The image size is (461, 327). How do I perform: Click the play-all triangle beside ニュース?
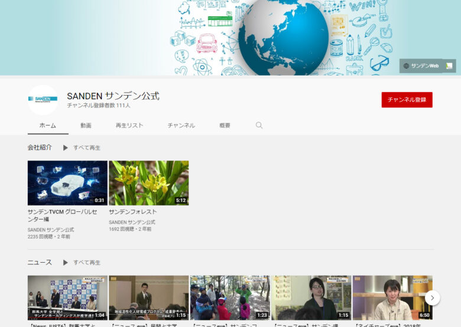65,263
